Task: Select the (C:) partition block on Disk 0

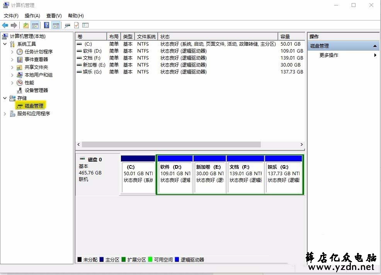Action: point(138,174)
